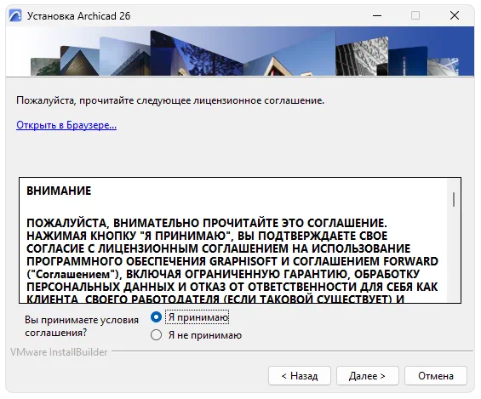Click the 'Установка Archicad 26' window title
Screen dimensions: 481x399
pos(79,15)
